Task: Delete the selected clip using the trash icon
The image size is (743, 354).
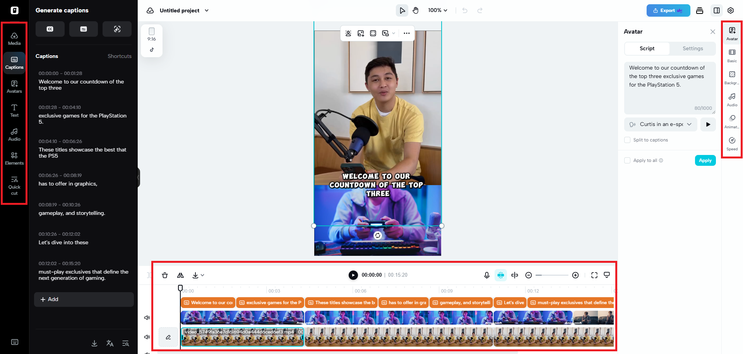Action: 165,275
